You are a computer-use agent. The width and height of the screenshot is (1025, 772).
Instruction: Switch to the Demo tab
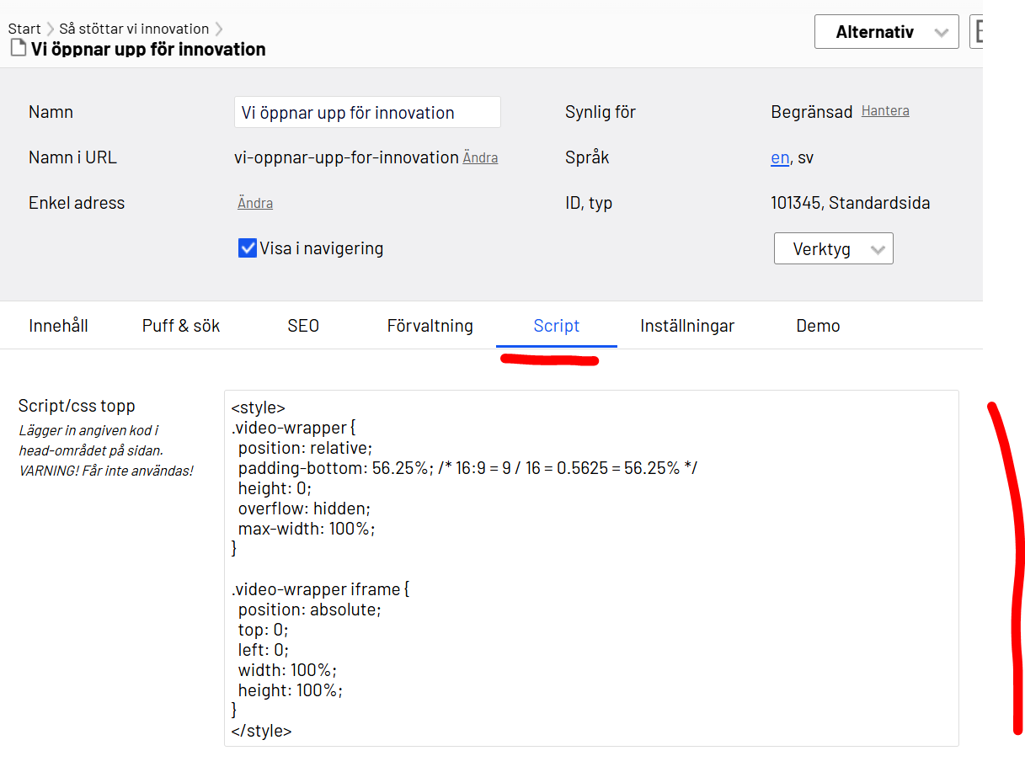coord(818,326)
